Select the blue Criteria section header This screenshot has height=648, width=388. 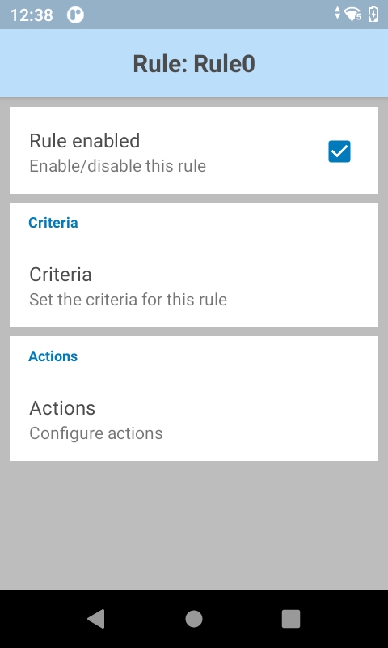coord(53,223)
